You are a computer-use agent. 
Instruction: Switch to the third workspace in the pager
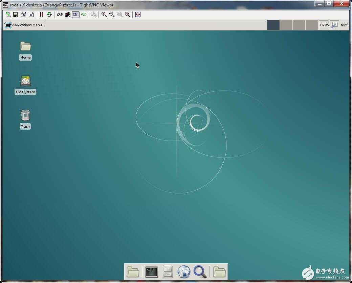(299, 25)
